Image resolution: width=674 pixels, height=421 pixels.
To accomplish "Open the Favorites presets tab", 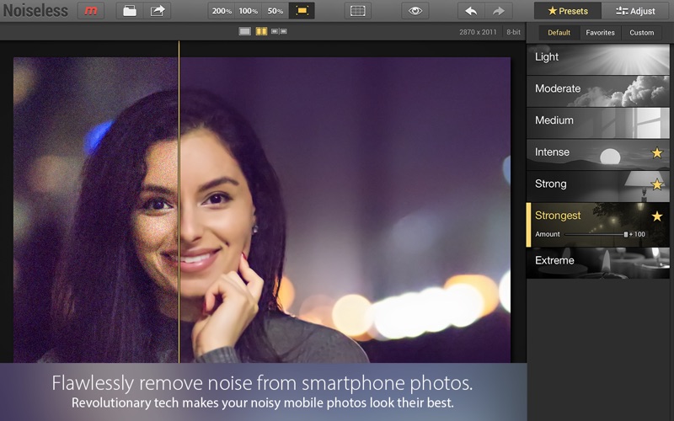I will click(601, 33).
